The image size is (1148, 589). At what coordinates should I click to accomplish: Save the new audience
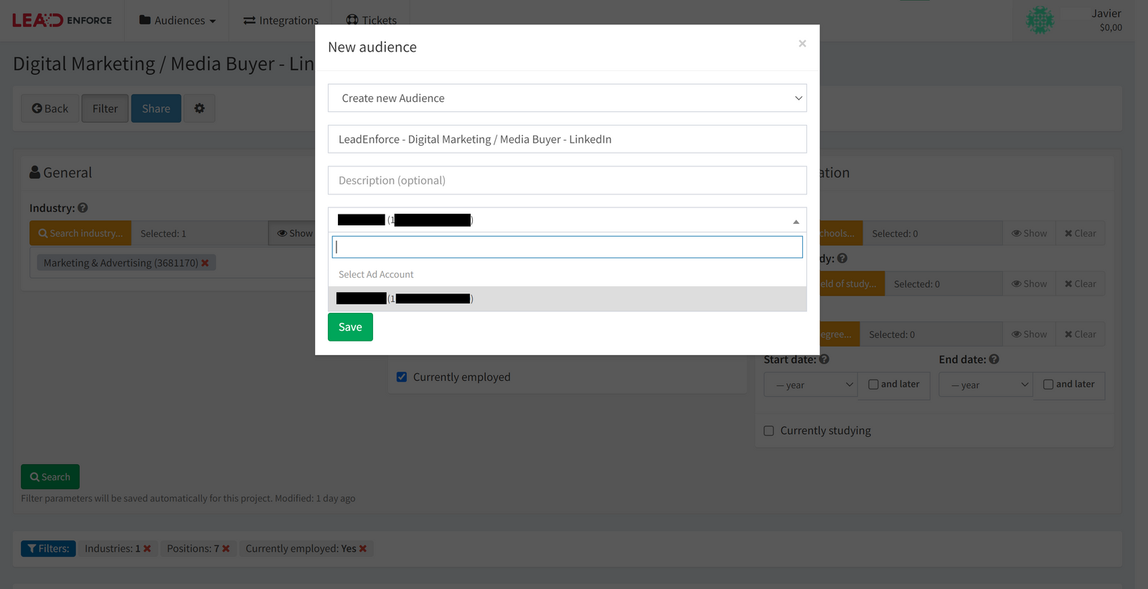(350, 327)
